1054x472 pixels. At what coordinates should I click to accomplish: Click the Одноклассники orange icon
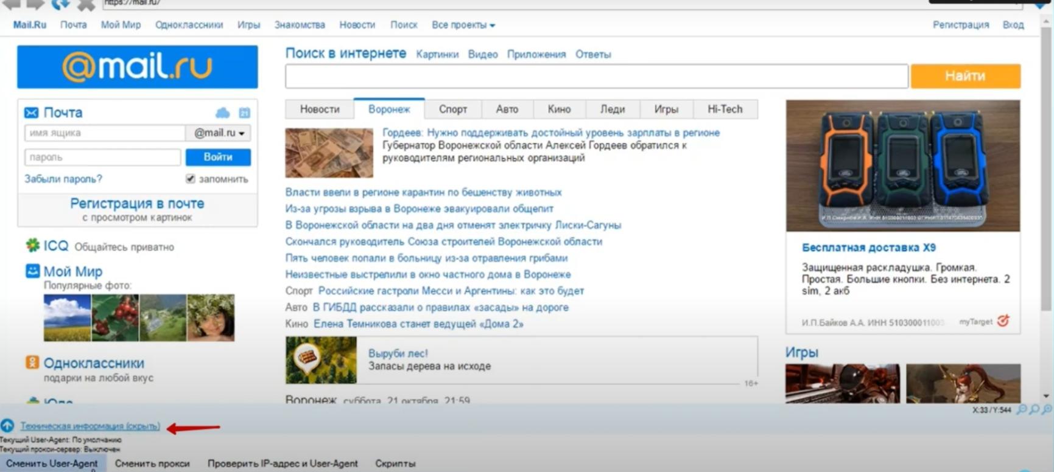click(32, 363)
